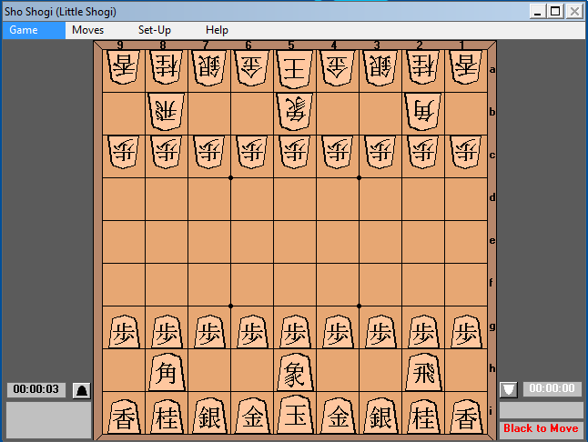Open the Help menu
Image resolution: width=588 pixels, height=442 pixels.
pyautogui.click(x=217, y=30)
